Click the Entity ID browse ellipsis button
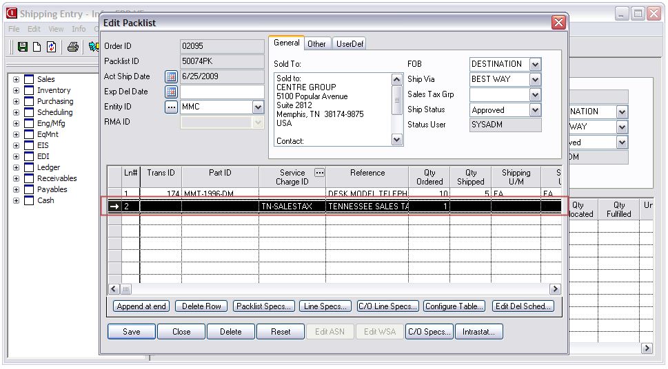The height and width of the screenshot is (369, 668). pos(171,107)
